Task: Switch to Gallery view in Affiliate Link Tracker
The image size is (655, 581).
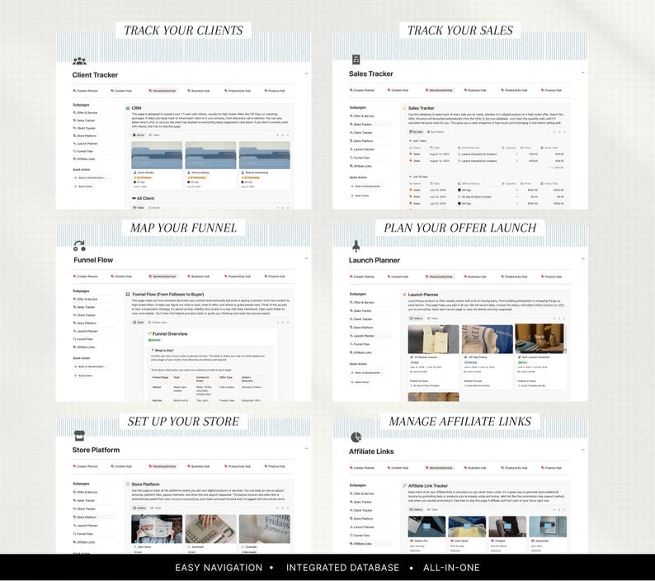Action: pyautogui.click(x=416, y=509)
